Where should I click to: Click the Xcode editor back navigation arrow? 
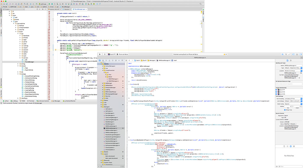(x=129, y=60)
